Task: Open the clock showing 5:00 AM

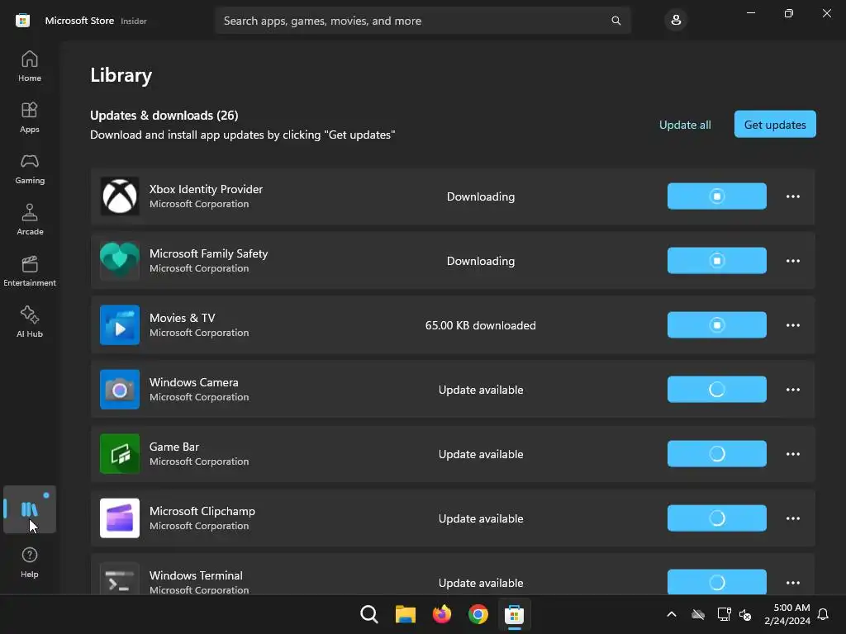Action: click(x=787, y=614)
